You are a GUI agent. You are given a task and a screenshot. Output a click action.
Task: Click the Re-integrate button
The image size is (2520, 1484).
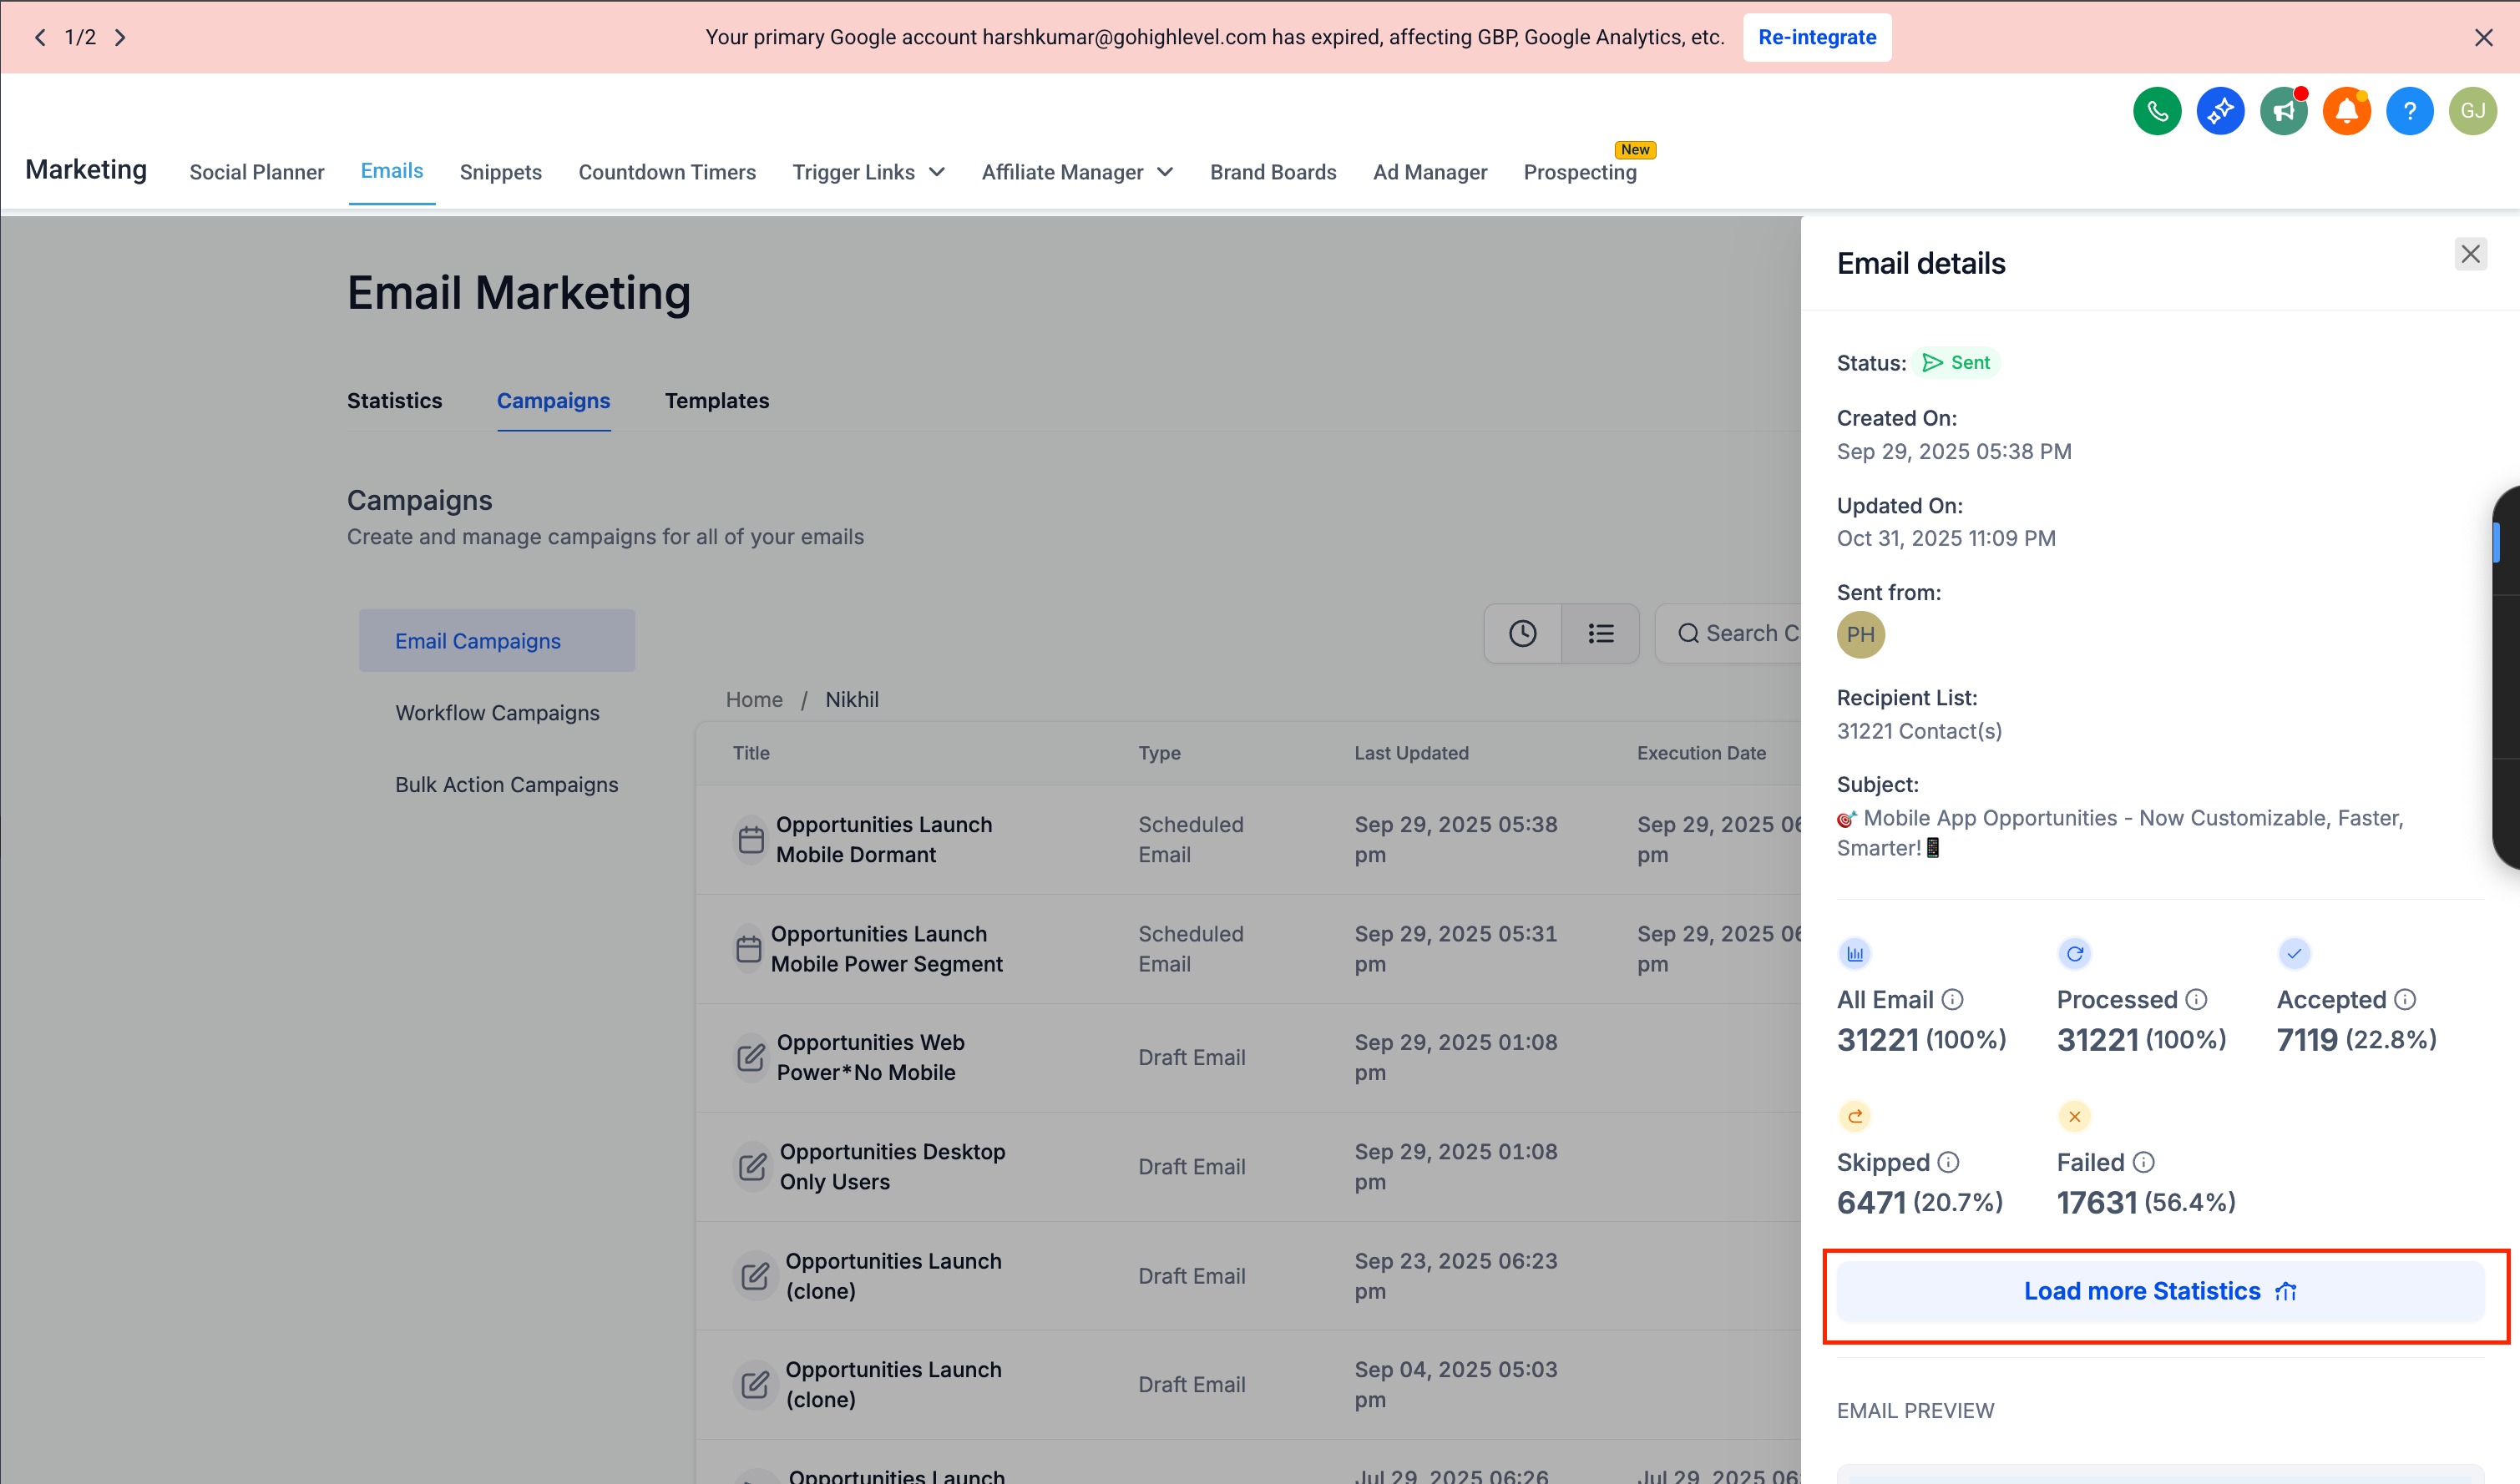pos(1817,38)
